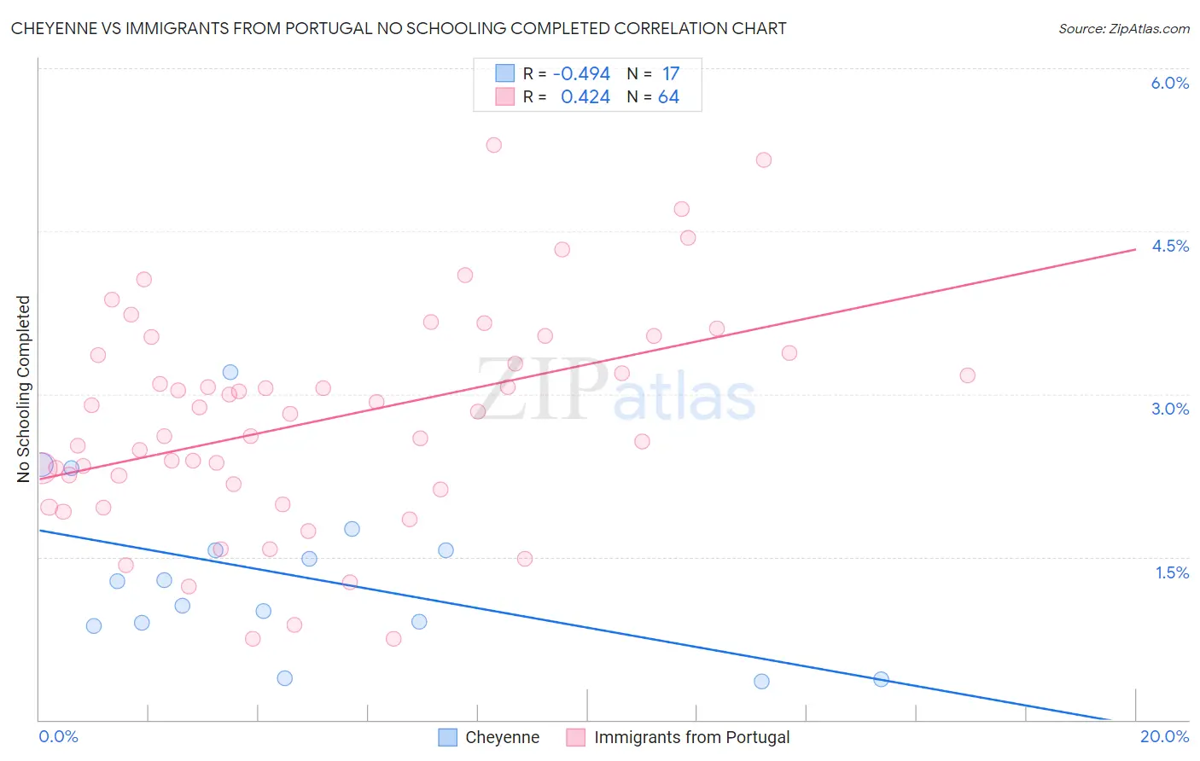The height and width of the screenshot is (761, 1200).
Task: Click the 1.5% y-axis label
Action: coord(1172,572)
